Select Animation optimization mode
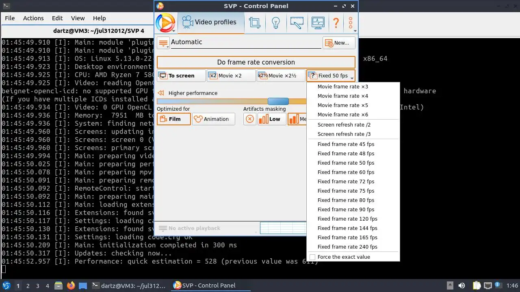520x292 pixels. tap(214, 119)
